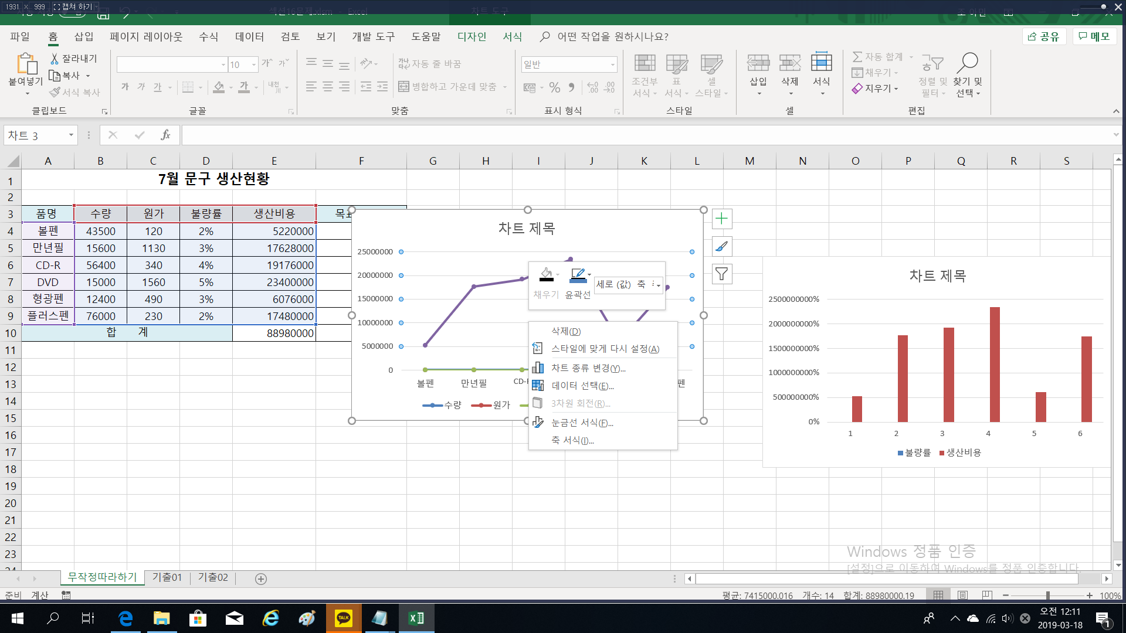This screenshot has height=633, width=1126.
Task: Open the name box dropdown arrow
Action: pyautogui.click(x=71, y=135)
